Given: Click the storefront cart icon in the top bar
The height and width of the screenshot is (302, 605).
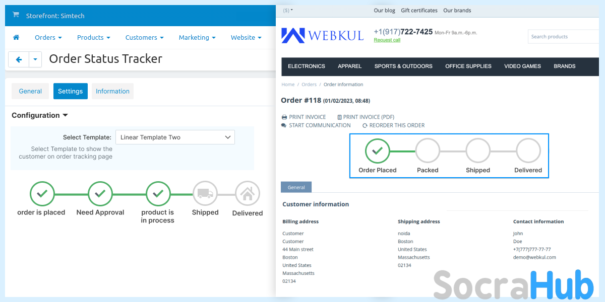Looking at the screenshot, I should click(16, 15).
